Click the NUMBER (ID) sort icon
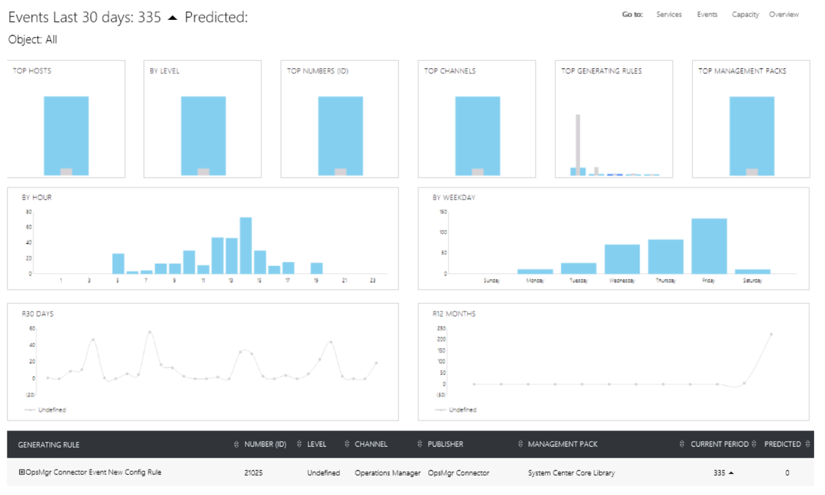 298,444
